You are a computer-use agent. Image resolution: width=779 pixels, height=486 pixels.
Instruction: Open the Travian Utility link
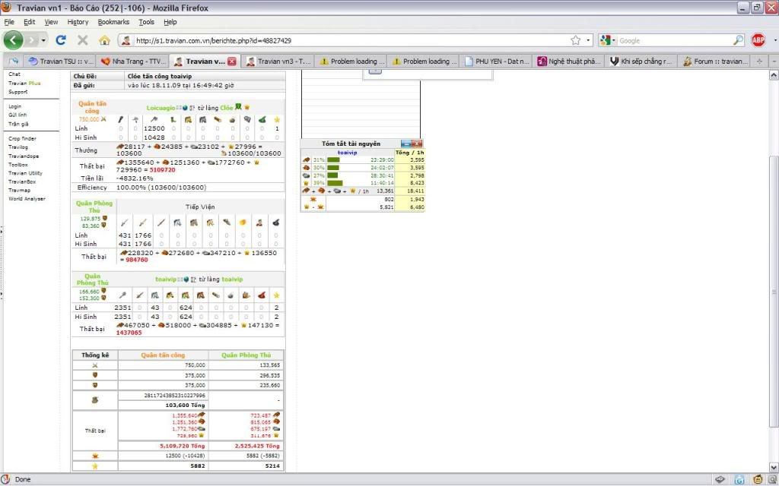[25, 173]
